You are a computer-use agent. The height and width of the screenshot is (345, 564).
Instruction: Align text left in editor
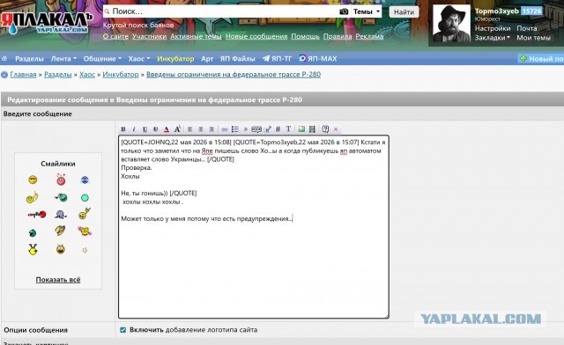[x=190, y=129]
